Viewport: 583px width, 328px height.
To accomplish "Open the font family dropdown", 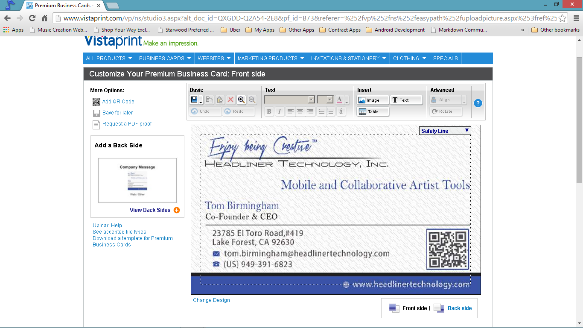I will [290, 100].
